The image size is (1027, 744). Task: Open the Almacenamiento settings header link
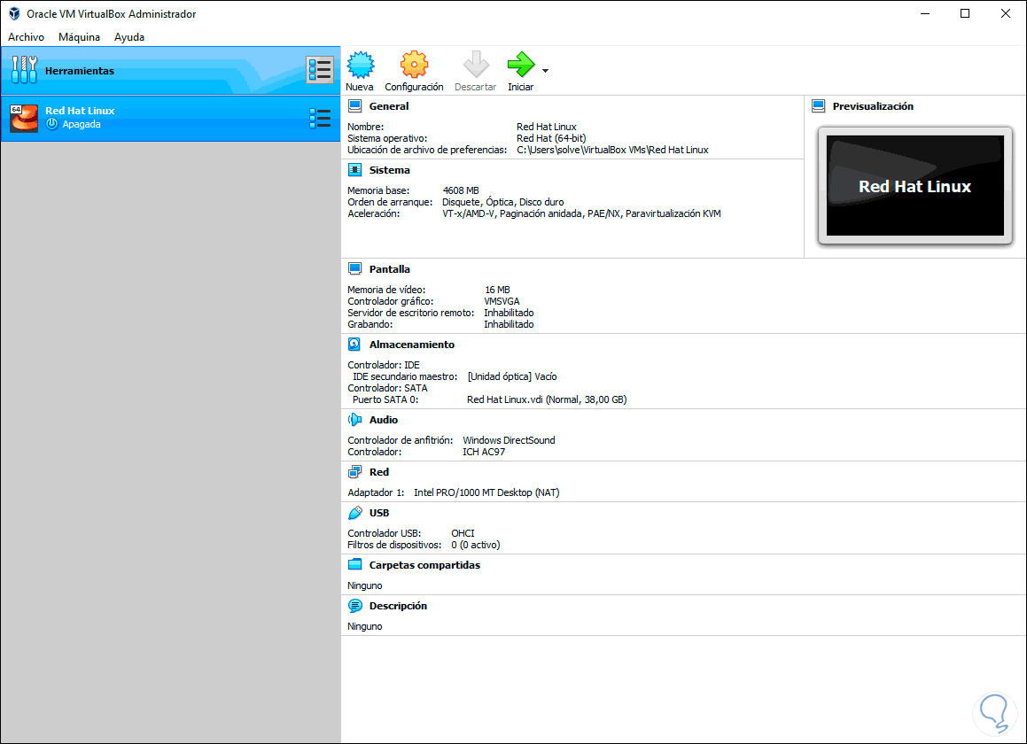tap(412, 345)
